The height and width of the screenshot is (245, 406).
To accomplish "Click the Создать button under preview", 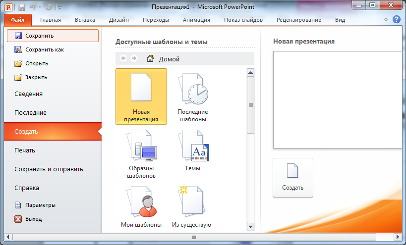I will point(293,178).
